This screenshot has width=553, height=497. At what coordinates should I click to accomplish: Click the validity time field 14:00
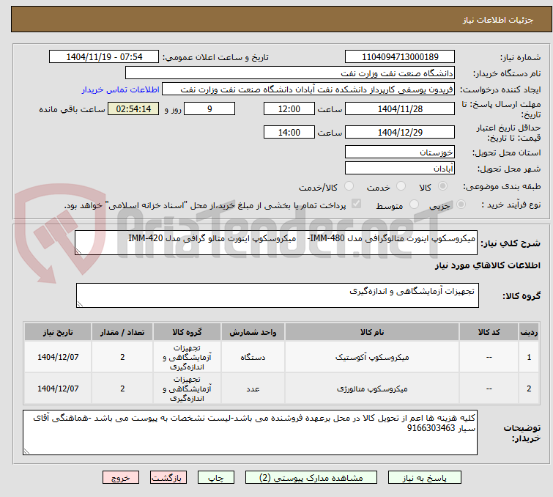pyautogui.click(x=289, y=132)
